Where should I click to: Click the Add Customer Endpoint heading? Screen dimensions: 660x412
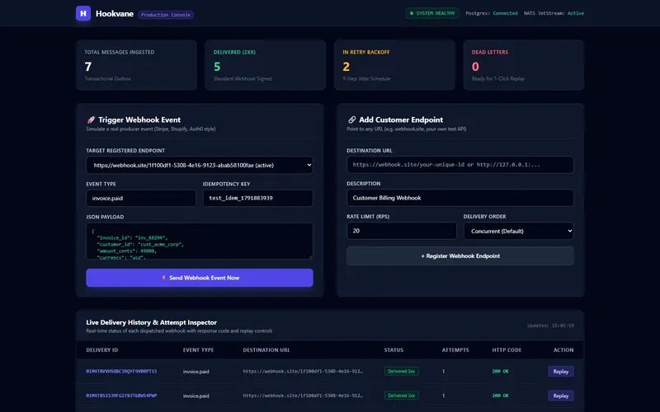coord(401,119)
